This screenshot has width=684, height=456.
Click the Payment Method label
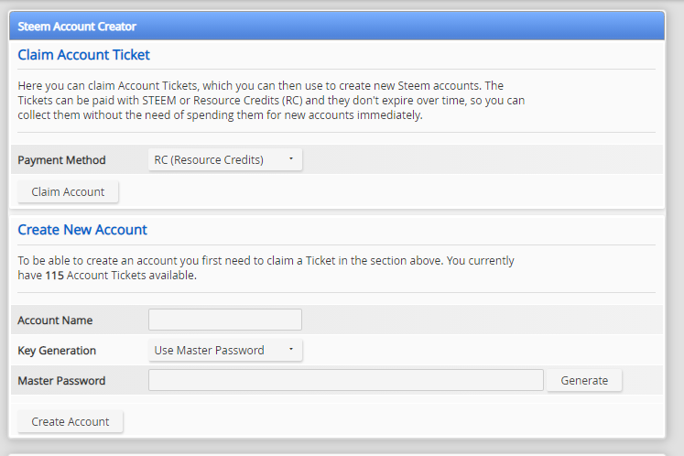61,160
